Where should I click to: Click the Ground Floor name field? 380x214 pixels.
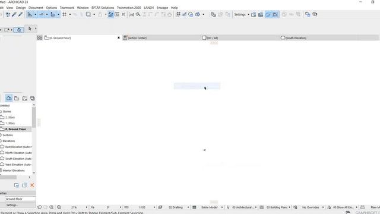click(x=20, y=199)
